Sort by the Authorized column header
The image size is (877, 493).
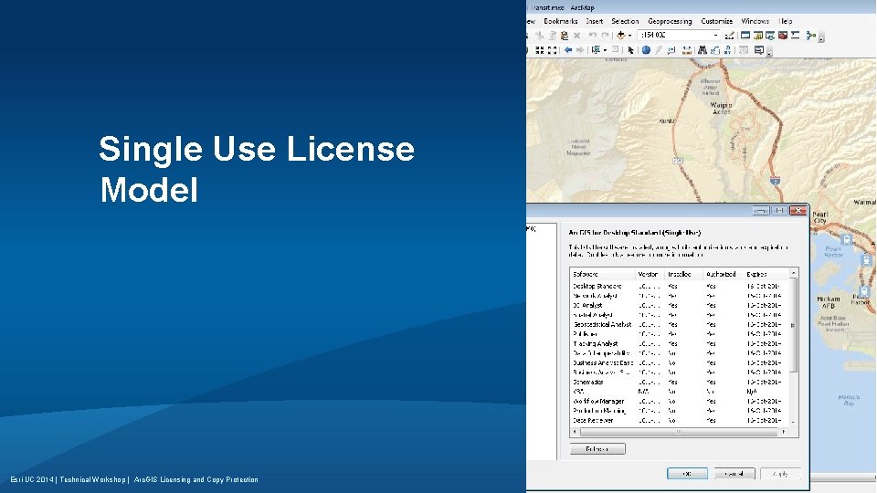point(722,275)
